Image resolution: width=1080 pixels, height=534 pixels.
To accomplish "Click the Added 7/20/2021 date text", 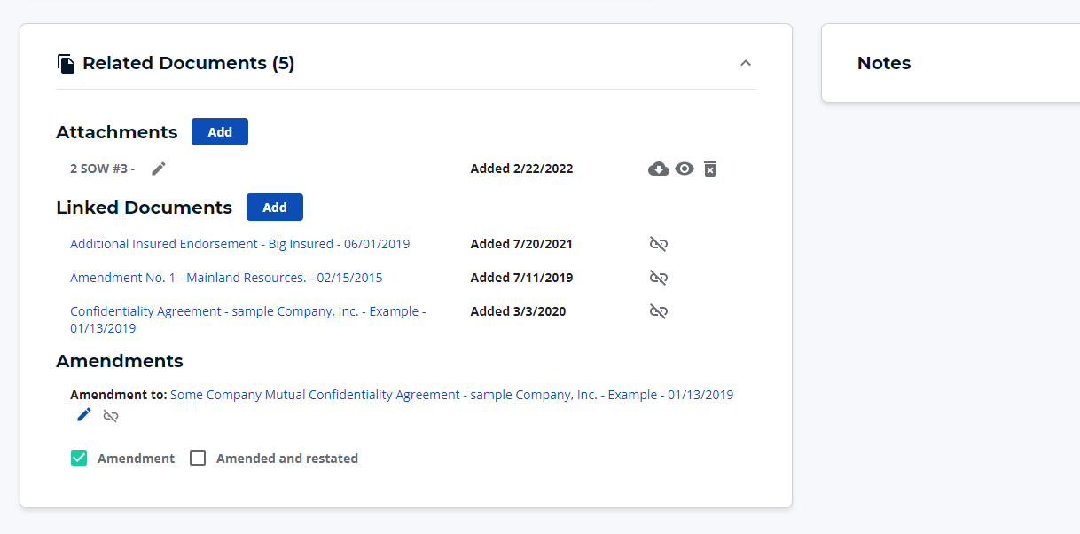I will tap(521, 244).
